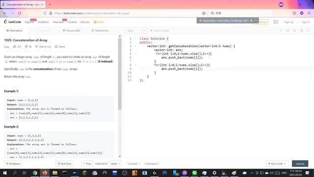Toggle the Autocomplete option

(159, 30)
